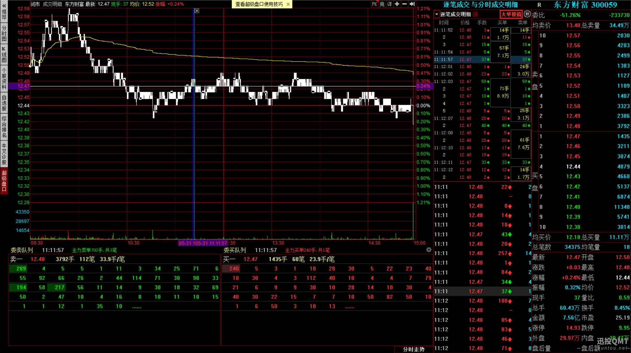Click the 换手 0.45% value
Screen dimensions: 631x353
(x=622, y=308)
